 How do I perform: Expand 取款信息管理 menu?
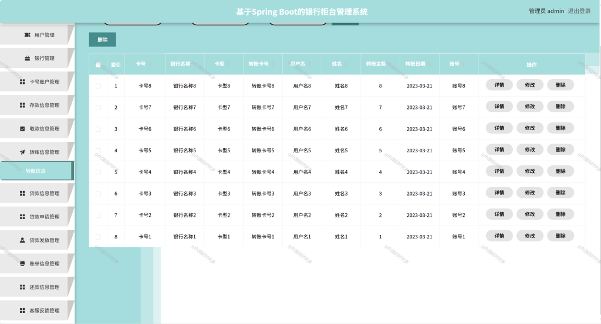[36, 128]
